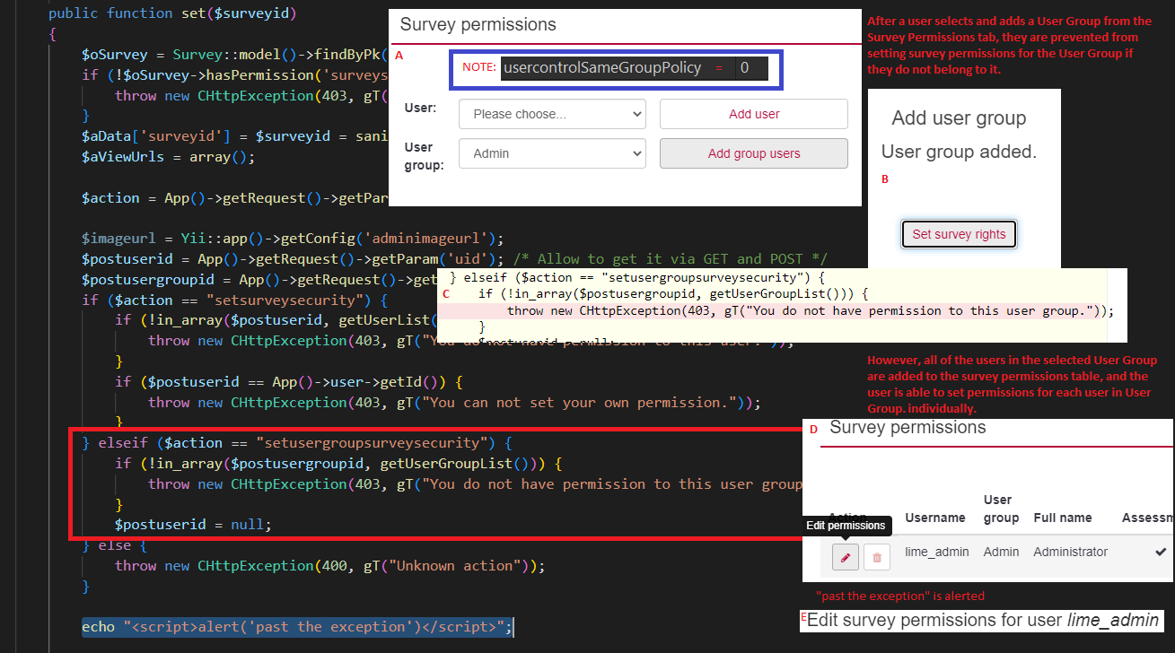The height and width of the screenshot is (653, 1175).
Task: Click the pencil Edit permissions icon for lime_admin
Action: pyautogui.click(x=845, y=557)
